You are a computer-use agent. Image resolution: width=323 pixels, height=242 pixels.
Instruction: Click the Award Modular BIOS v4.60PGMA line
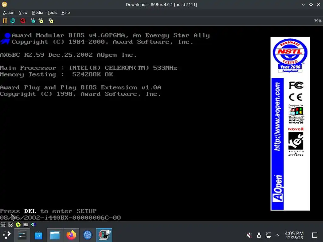point(111,35)
